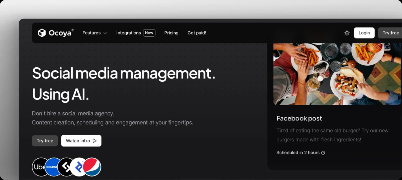Click the 'Content creation, scheduling and engagement' line
Viewport: 402px width, 180px height.
point(113,122)
